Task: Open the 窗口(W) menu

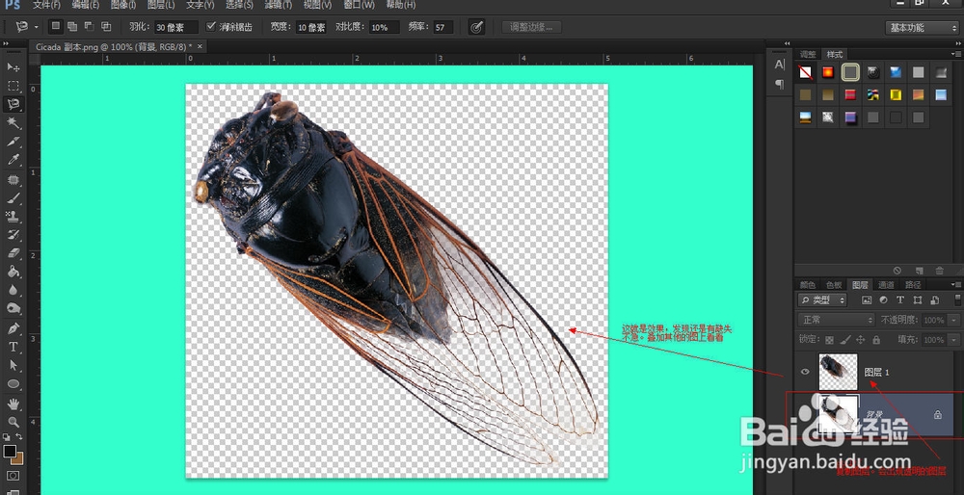Action: [359, 5]
